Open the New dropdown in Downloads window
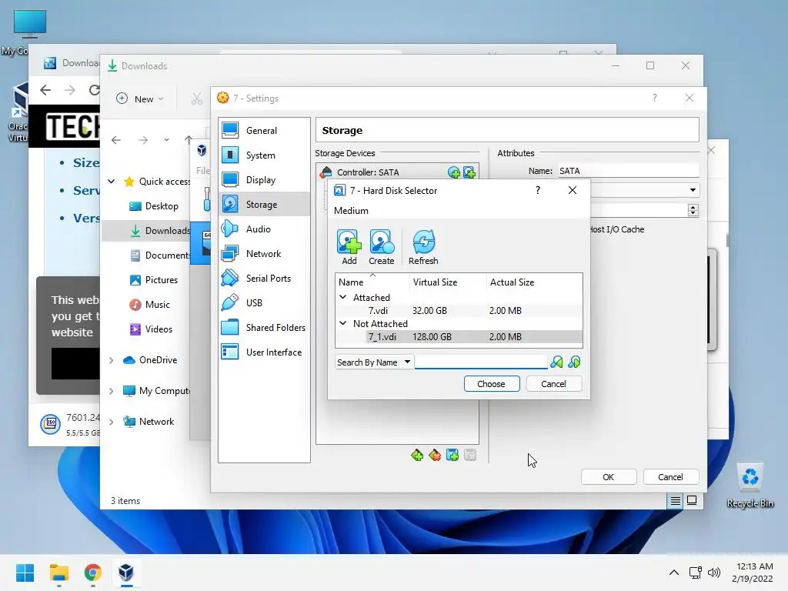788x591 pixels. [x=140, y=99]
